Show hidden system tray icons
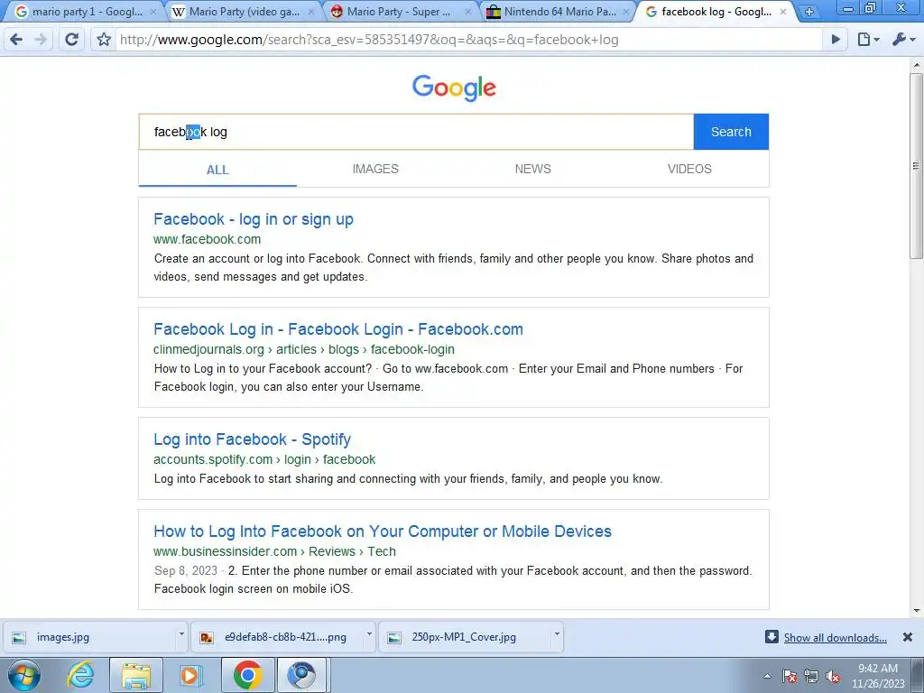924x693 pixels. [x=767, y=676]
